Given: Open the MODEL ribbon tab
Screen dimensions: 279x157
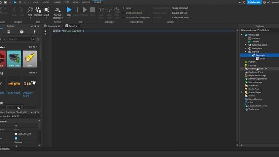Looking at the screenshot, I should coord(46,3).
